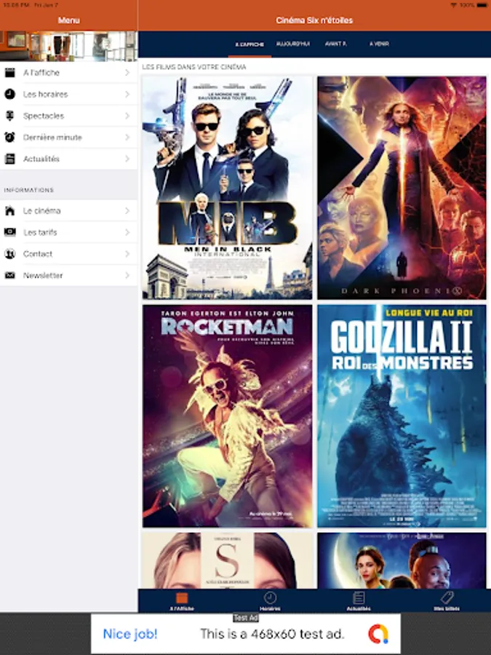Select Spectacles in the side menu
Screen dimensions: 491x655
44,116
